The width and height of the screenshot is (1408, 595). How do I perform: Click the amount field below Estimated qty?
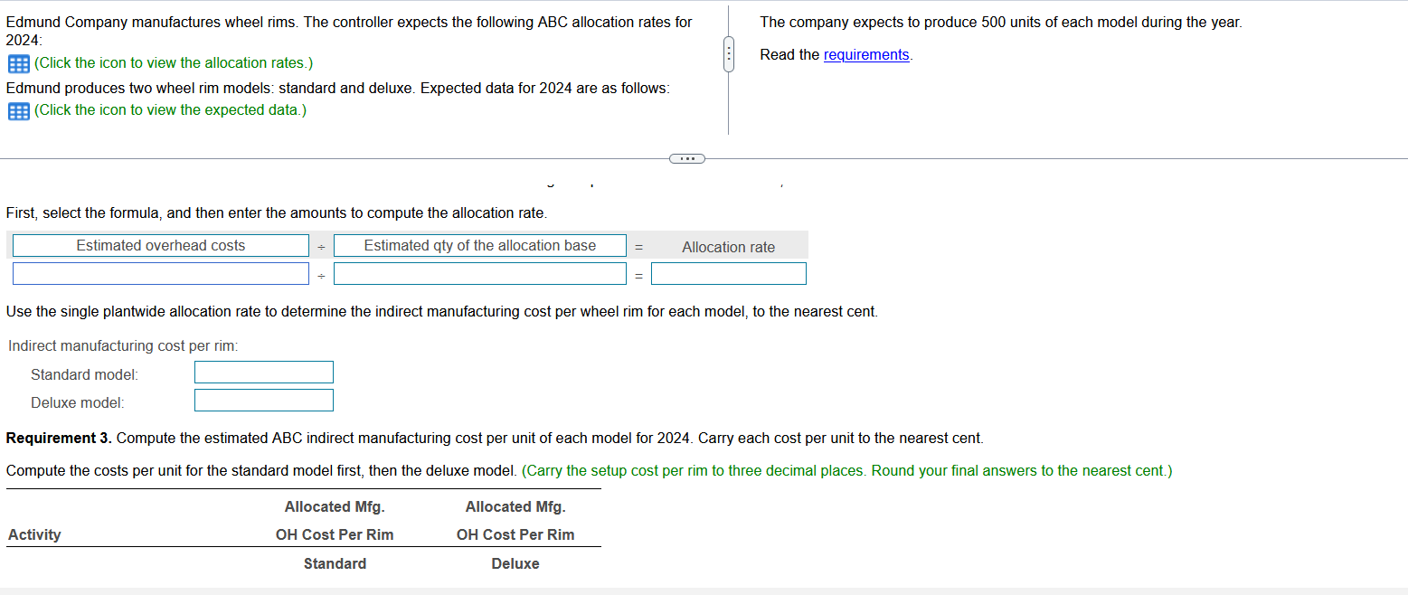click(479, 273)
